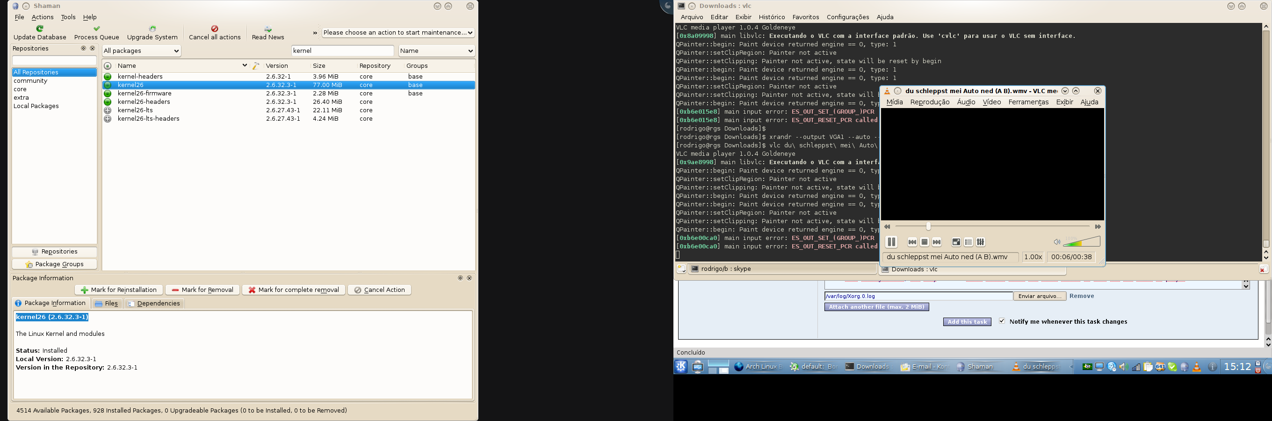Viewport: 1272px width, 421px height.
Task: Close the Package Information dock panel
Action: (469, 278)
